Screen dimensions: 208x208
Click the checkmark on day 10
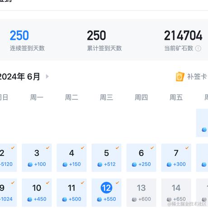(x=47, y=183)
